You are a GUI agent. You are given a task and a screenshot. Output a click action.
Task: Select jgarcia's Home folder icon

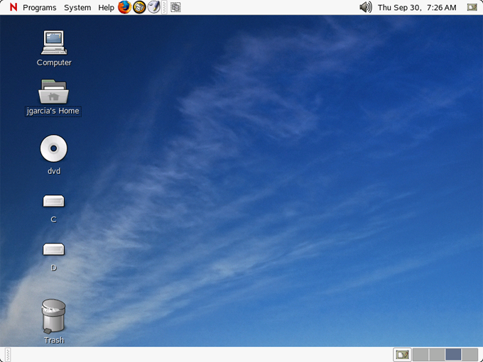(x=53, y=92)
